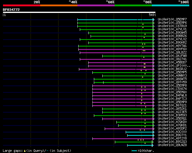Select the UniRef100_B9GTY1 label
Screen dimensions: 192x153
172,135
